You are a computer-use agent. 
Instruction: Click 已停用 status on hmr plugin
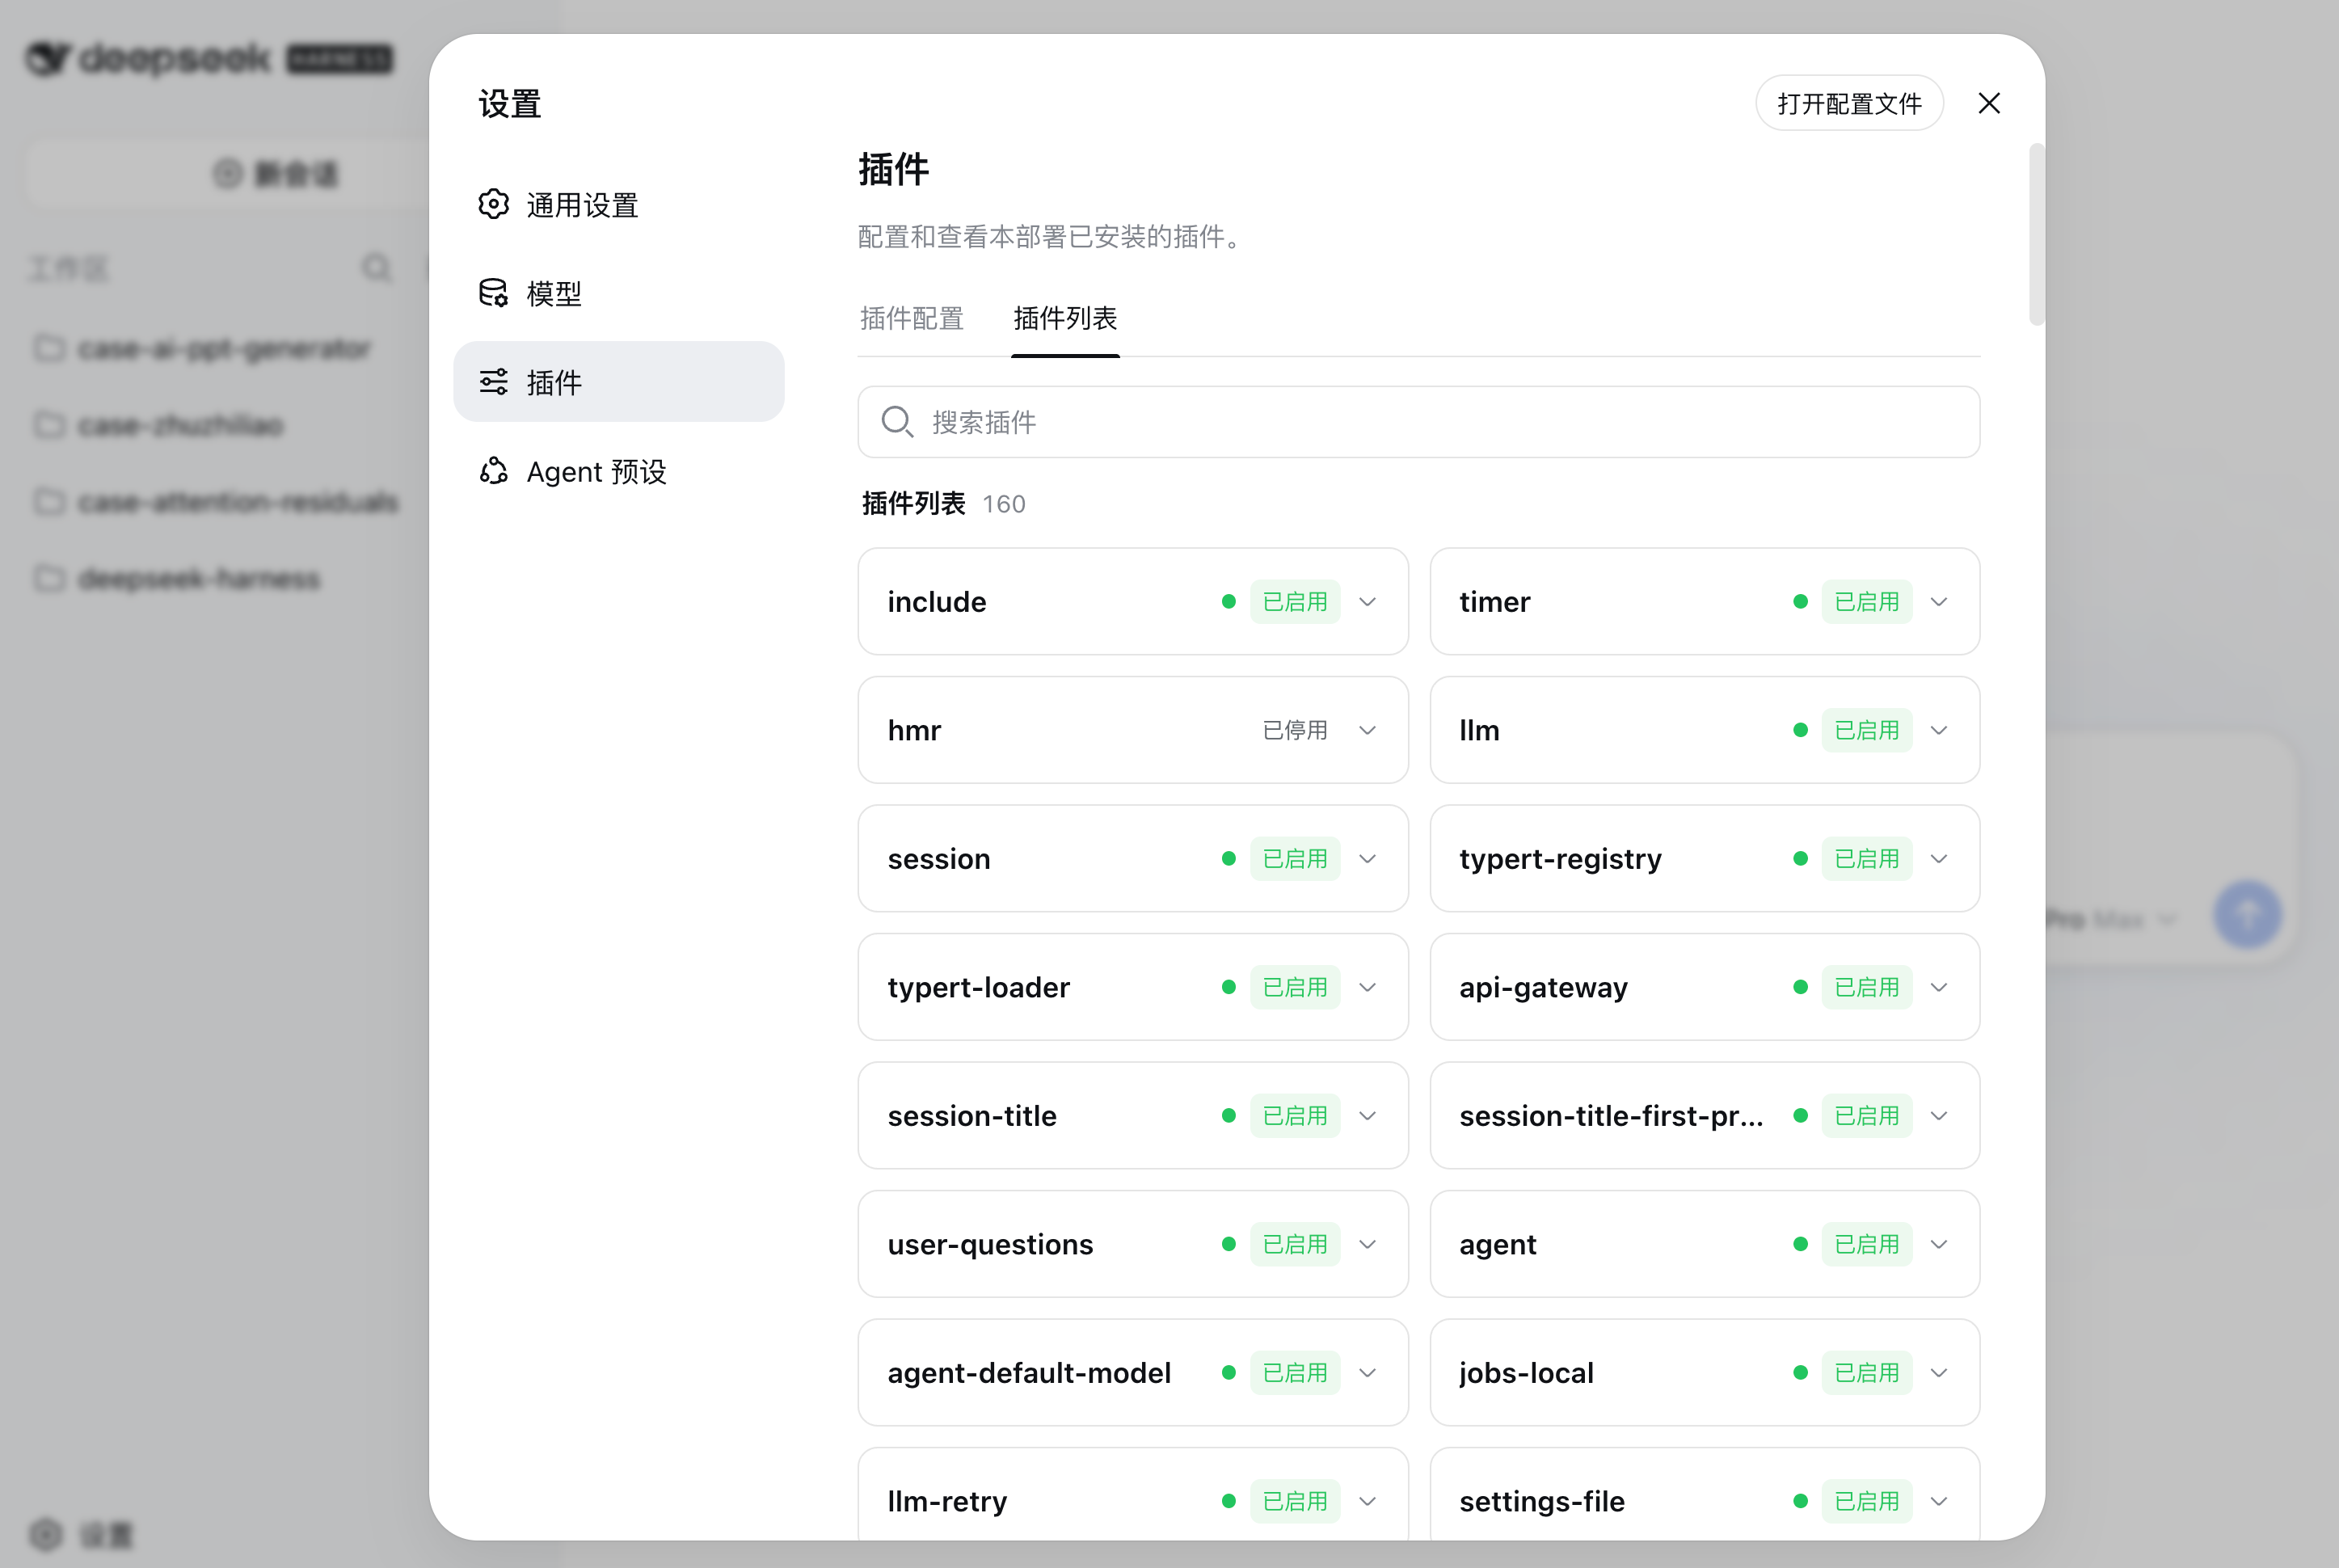tap(1295, 730)
